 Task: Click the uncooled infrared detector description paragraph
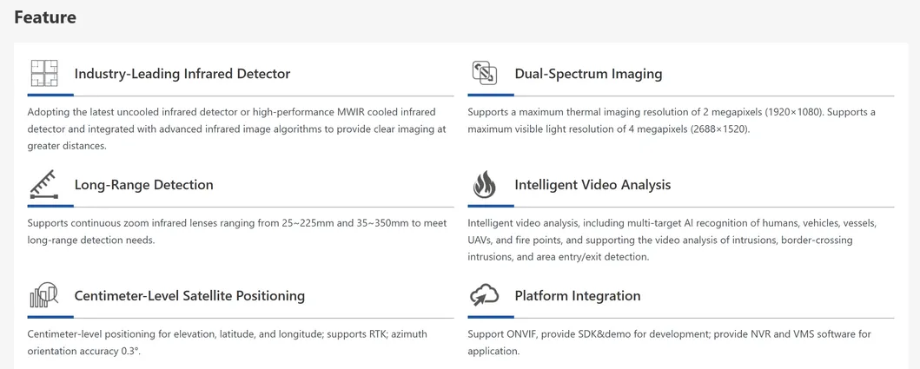coord(237,128)
